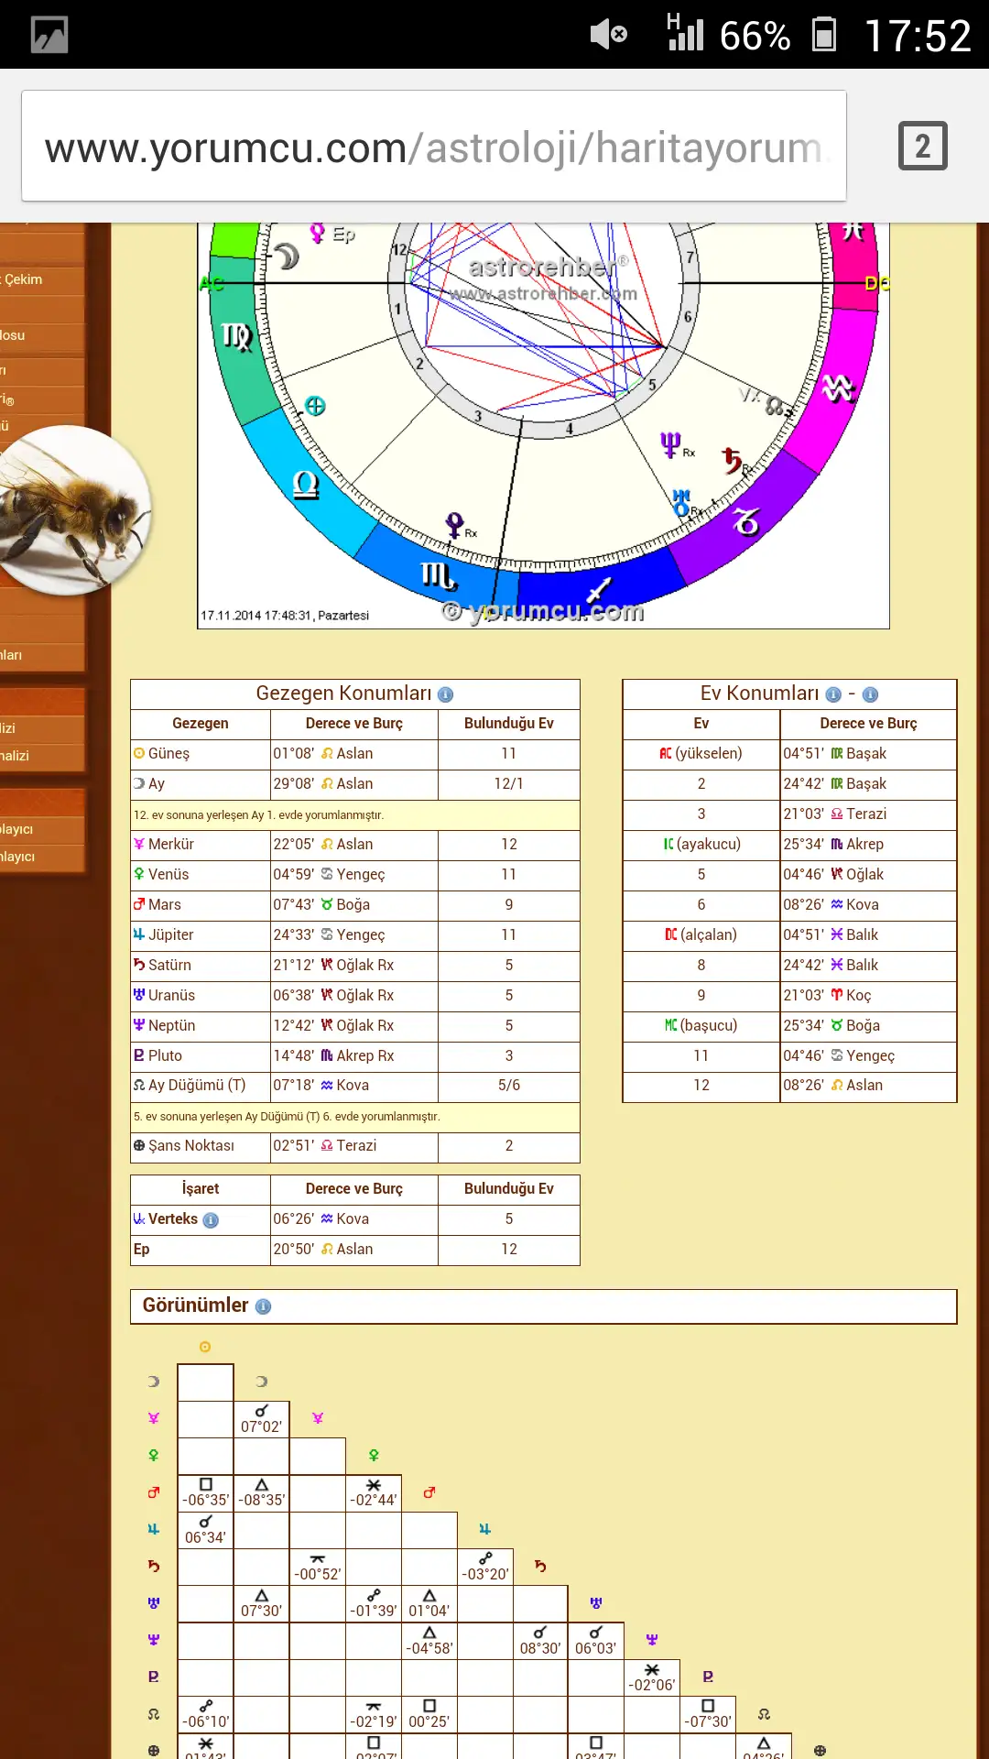Open info icon next to Verteks
The image size is (989, 1759).
point(211,1220)
